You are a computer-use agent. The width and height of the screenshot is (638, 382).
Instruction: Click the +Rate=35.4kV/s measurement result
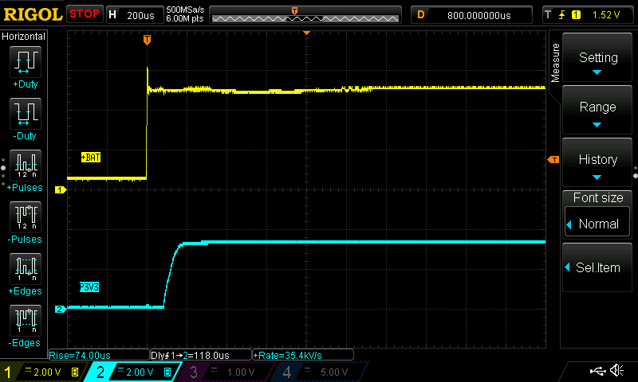pos(303,355)
